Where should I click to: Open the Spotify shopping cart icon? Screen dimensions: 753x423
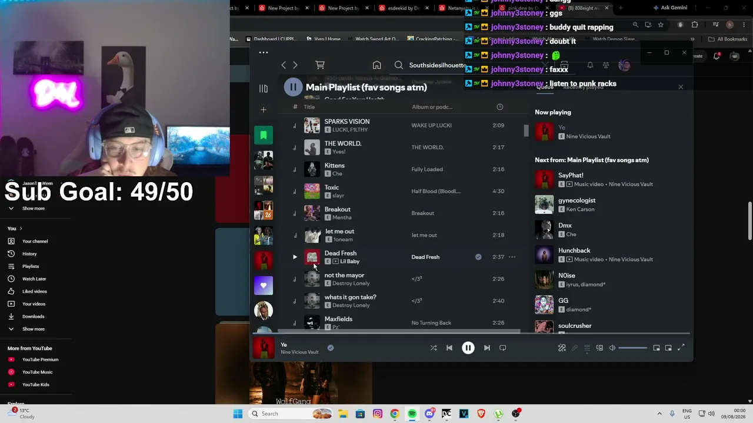pos(320,65)
